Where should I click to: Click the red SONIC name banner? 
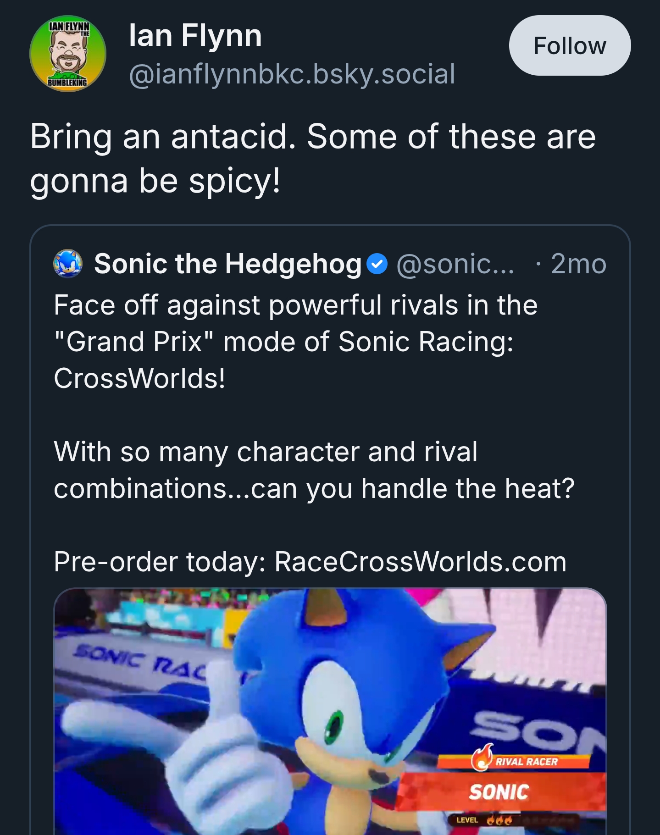click(x=499, y=792)
